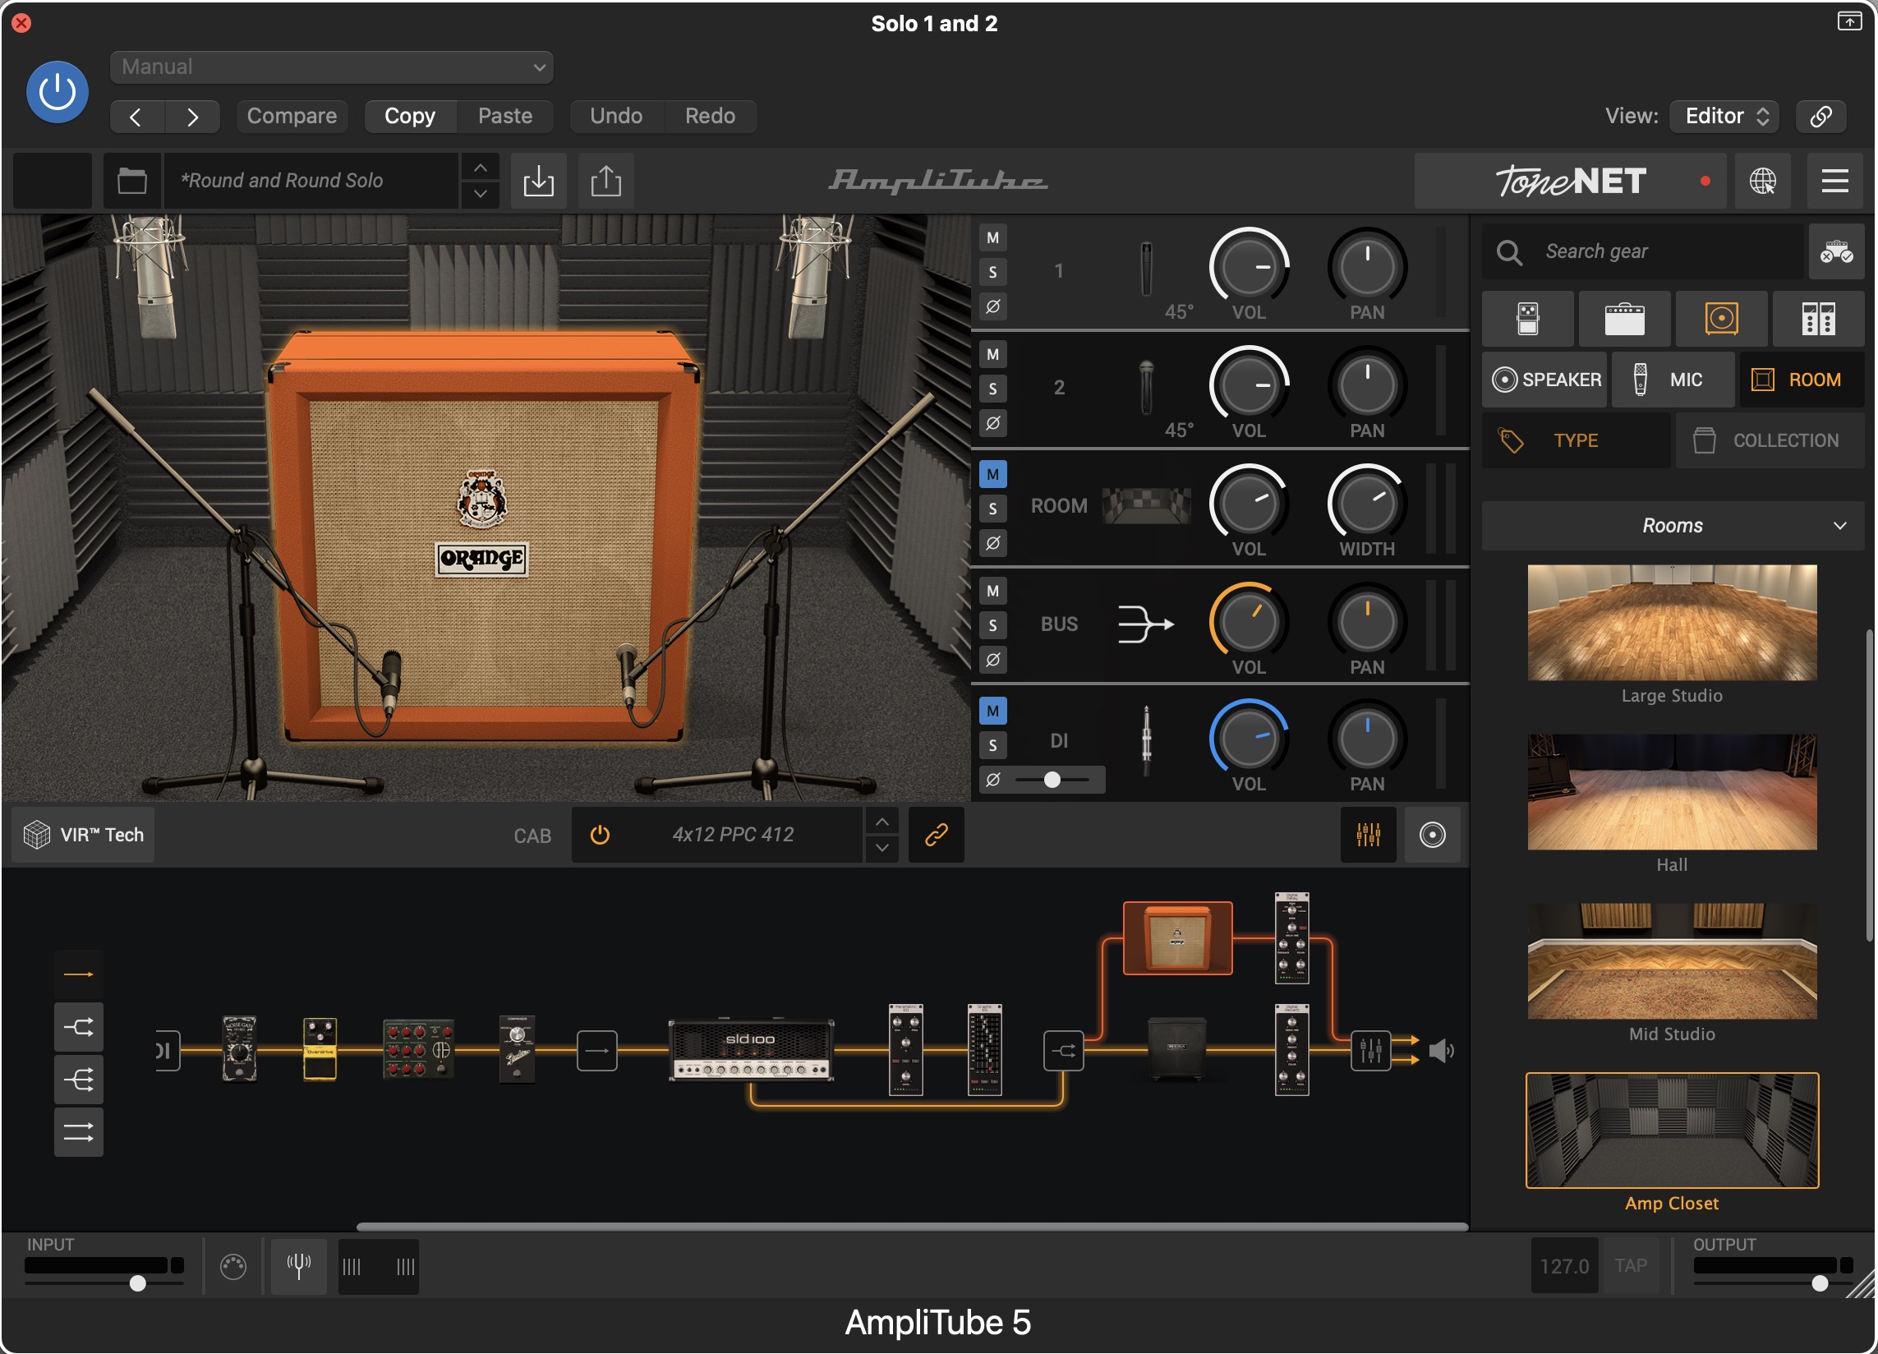
Task: Save preset with the download arrow icon
Action: click(x=539, y=181)
